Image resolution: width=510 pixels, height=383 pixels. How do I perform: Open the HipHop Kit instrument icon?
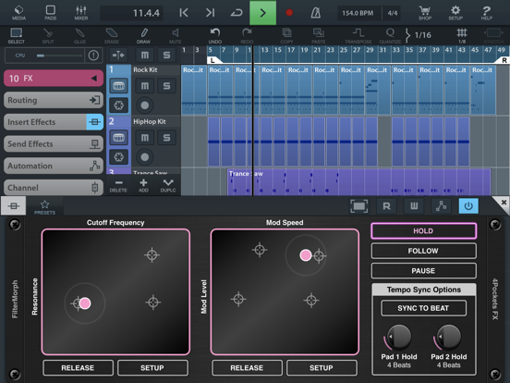(x=118, y=138)
